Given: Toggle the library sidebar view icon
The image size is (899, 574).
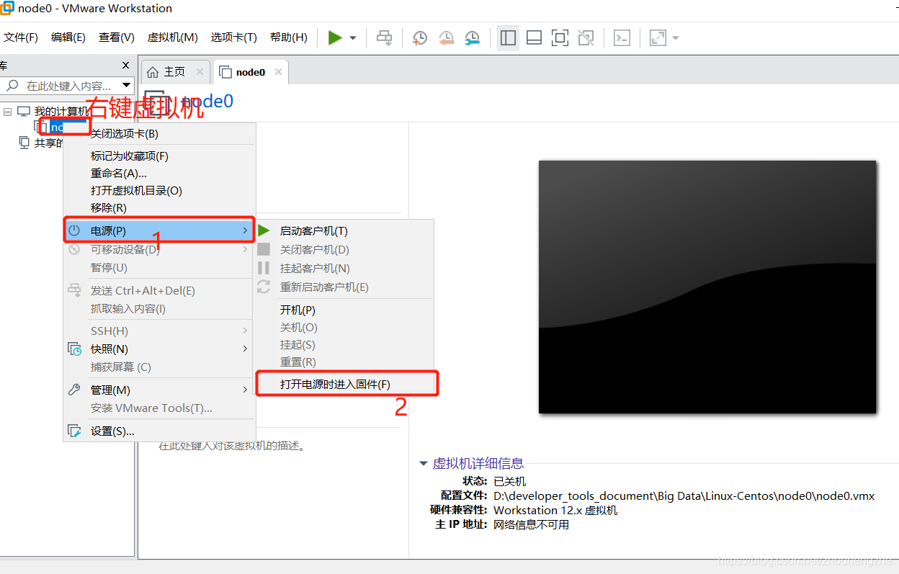Looking at the screenshot, I should pos(508,37).
